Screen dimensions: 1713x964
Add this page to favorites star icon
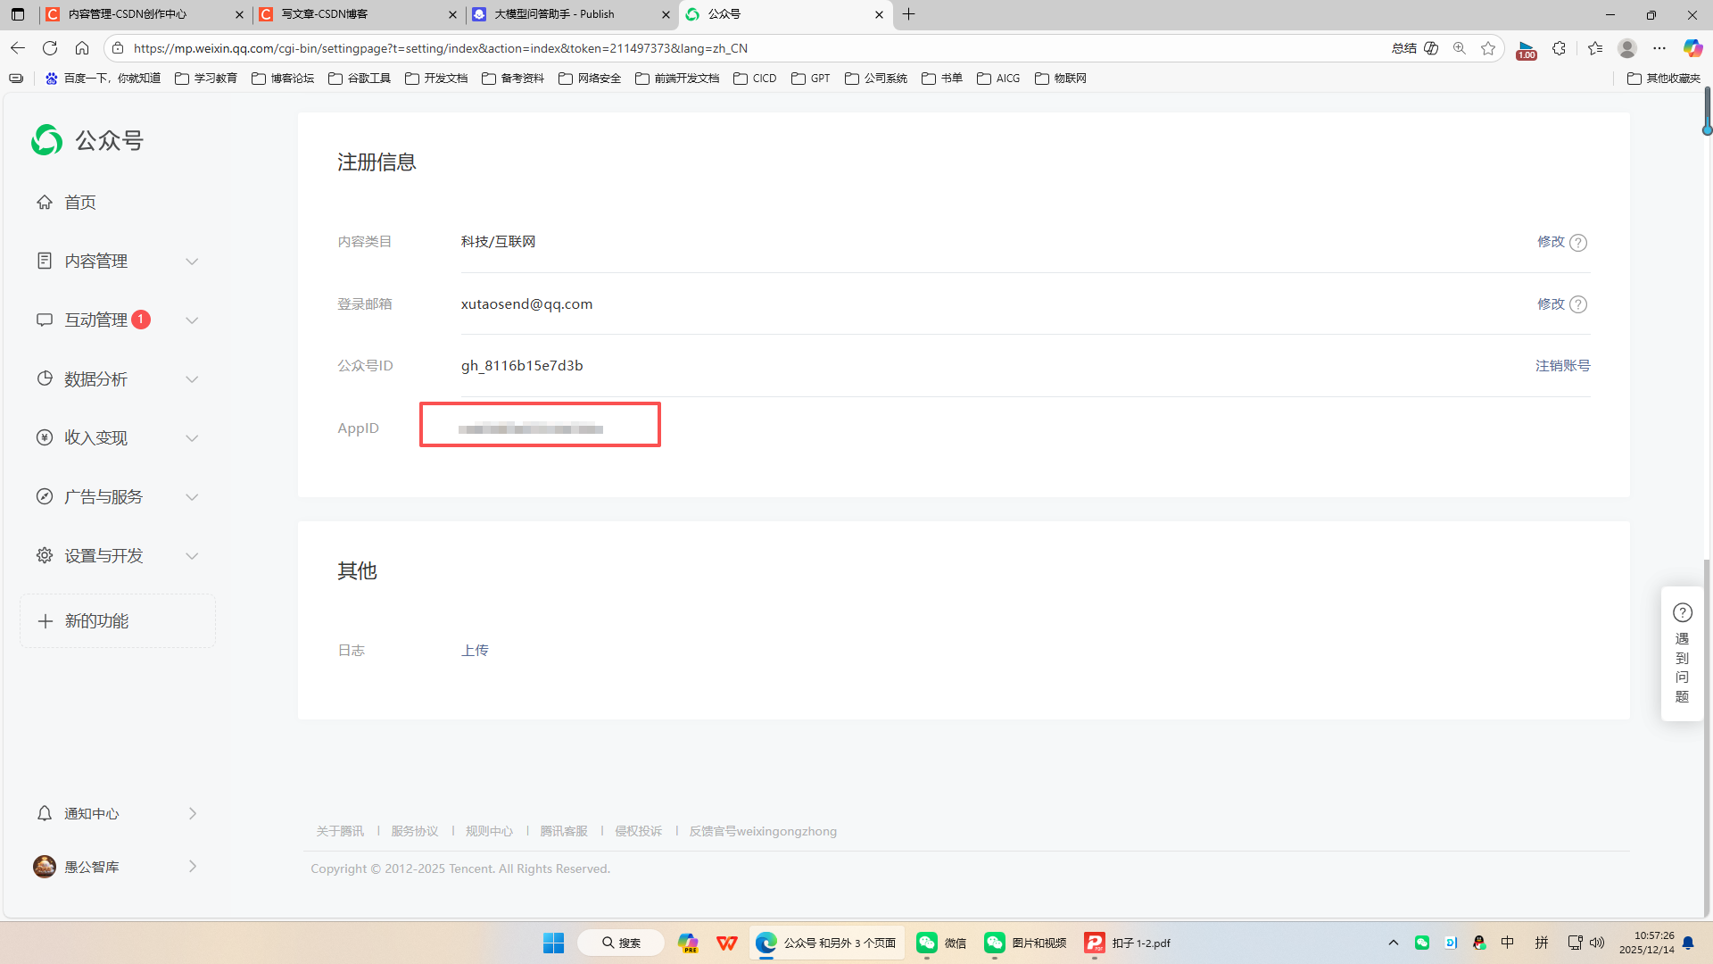pyautogui.click(x=1488, y=48)
